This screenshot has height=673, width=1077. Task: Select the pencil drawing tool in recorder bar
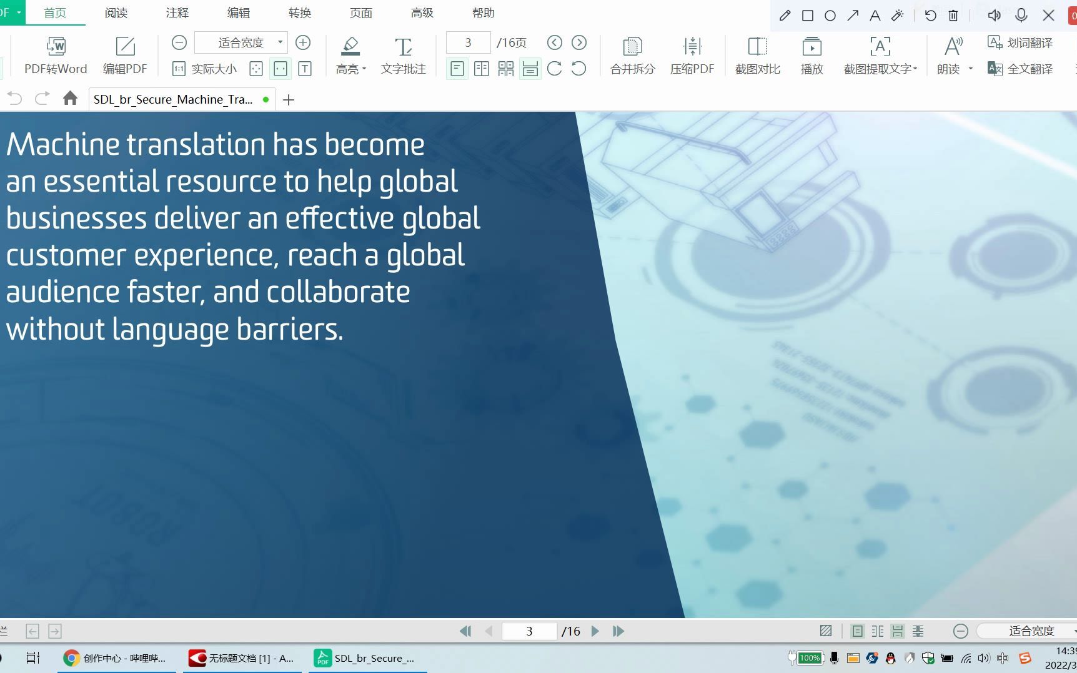[x=785, y=16]
